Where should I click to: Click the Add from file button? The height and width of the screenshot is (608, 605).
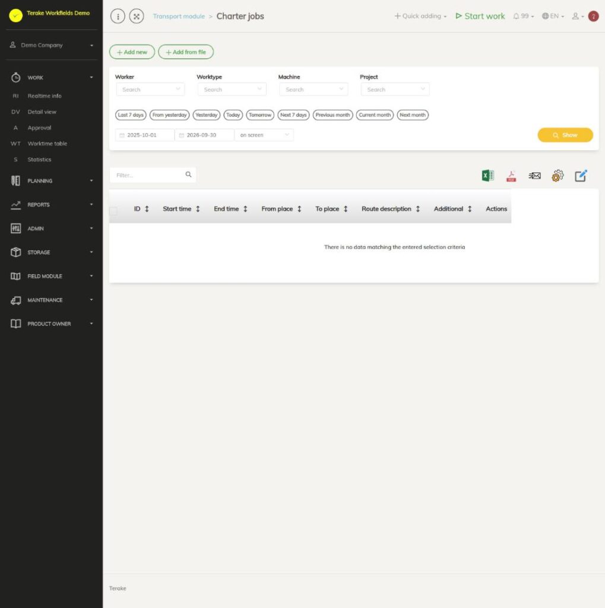(186, 52)
